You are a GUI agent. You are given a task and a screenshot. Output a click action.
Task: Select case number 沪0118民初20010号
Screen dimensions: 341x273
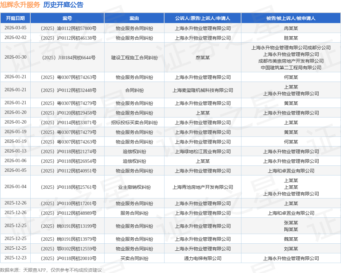69,258
